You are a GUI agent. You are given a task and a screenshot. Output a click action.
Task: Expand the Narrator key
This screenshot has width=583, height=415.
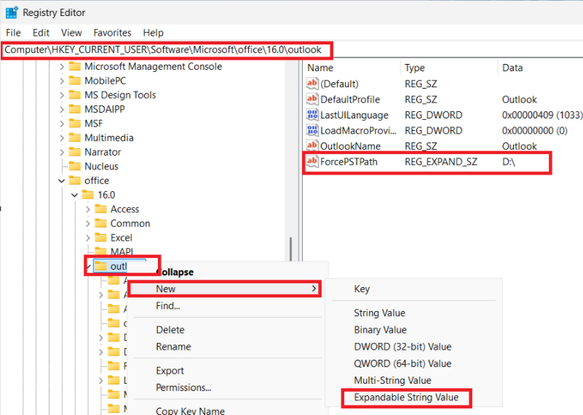62,152
